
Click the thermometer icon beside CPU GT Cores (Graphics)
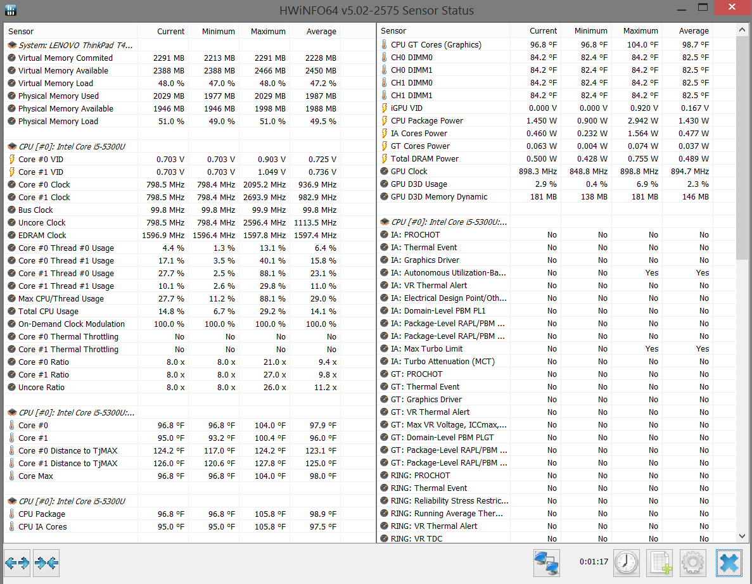click(384, 44)
